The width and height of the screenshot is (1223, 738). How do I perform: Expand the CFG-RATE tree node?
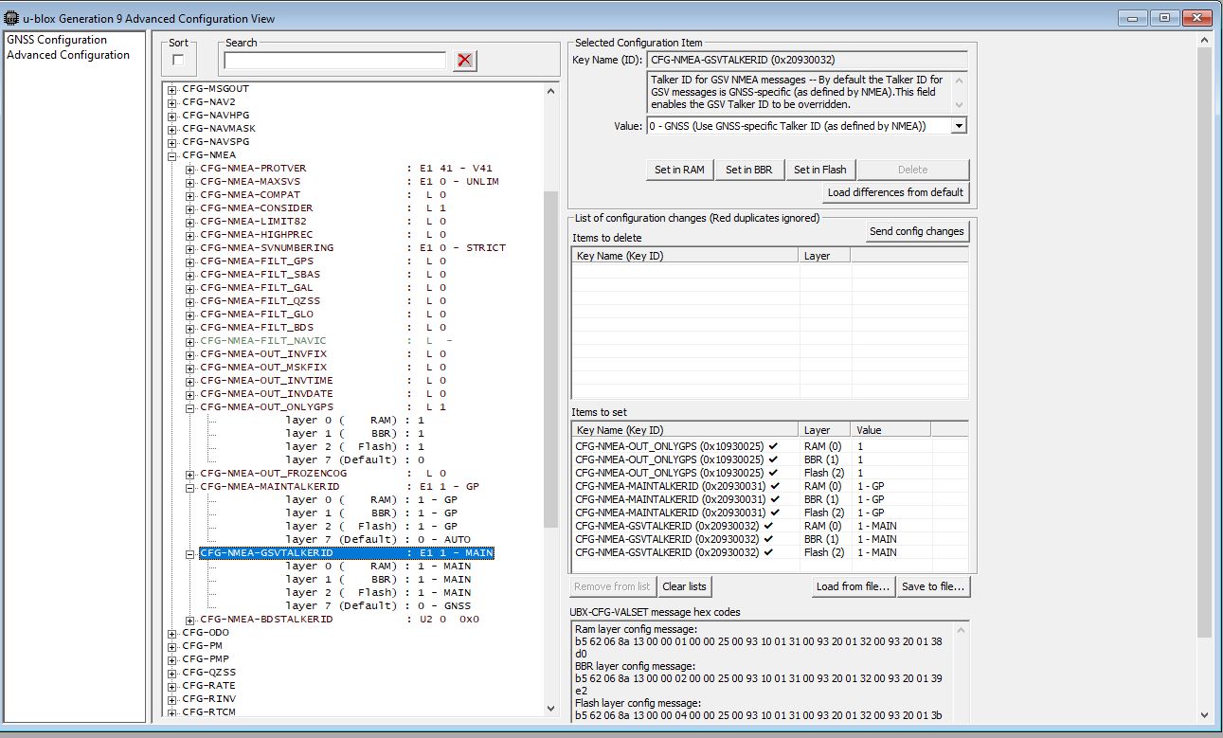[172, 686]
